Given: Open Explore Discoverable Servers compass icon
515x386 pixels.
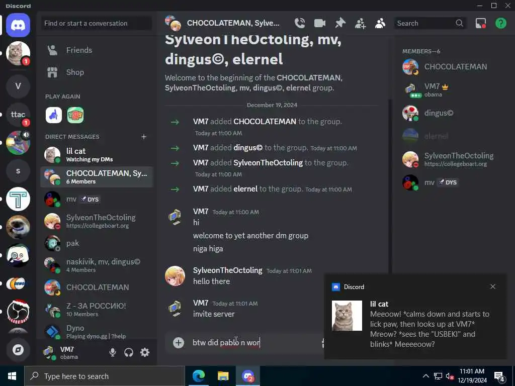Looking at the screenshot, I should tap(18, 350).
